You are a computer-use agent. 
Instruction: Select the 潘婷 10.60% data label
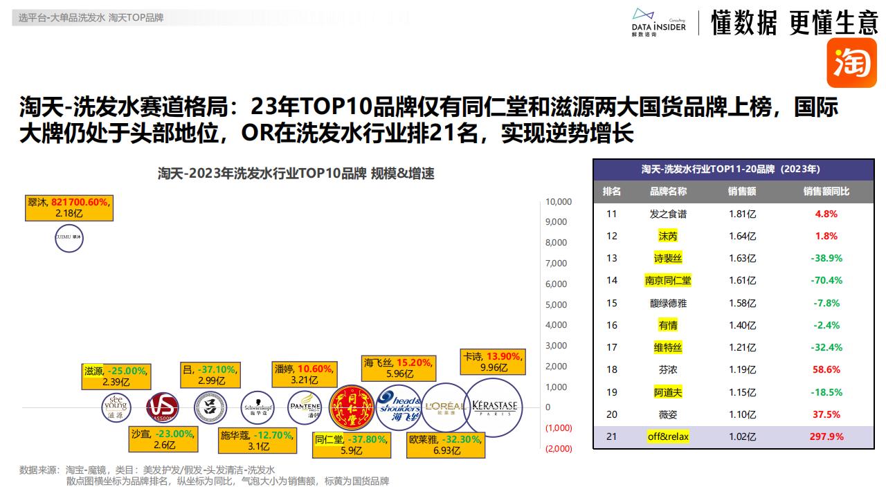[305, 374]
